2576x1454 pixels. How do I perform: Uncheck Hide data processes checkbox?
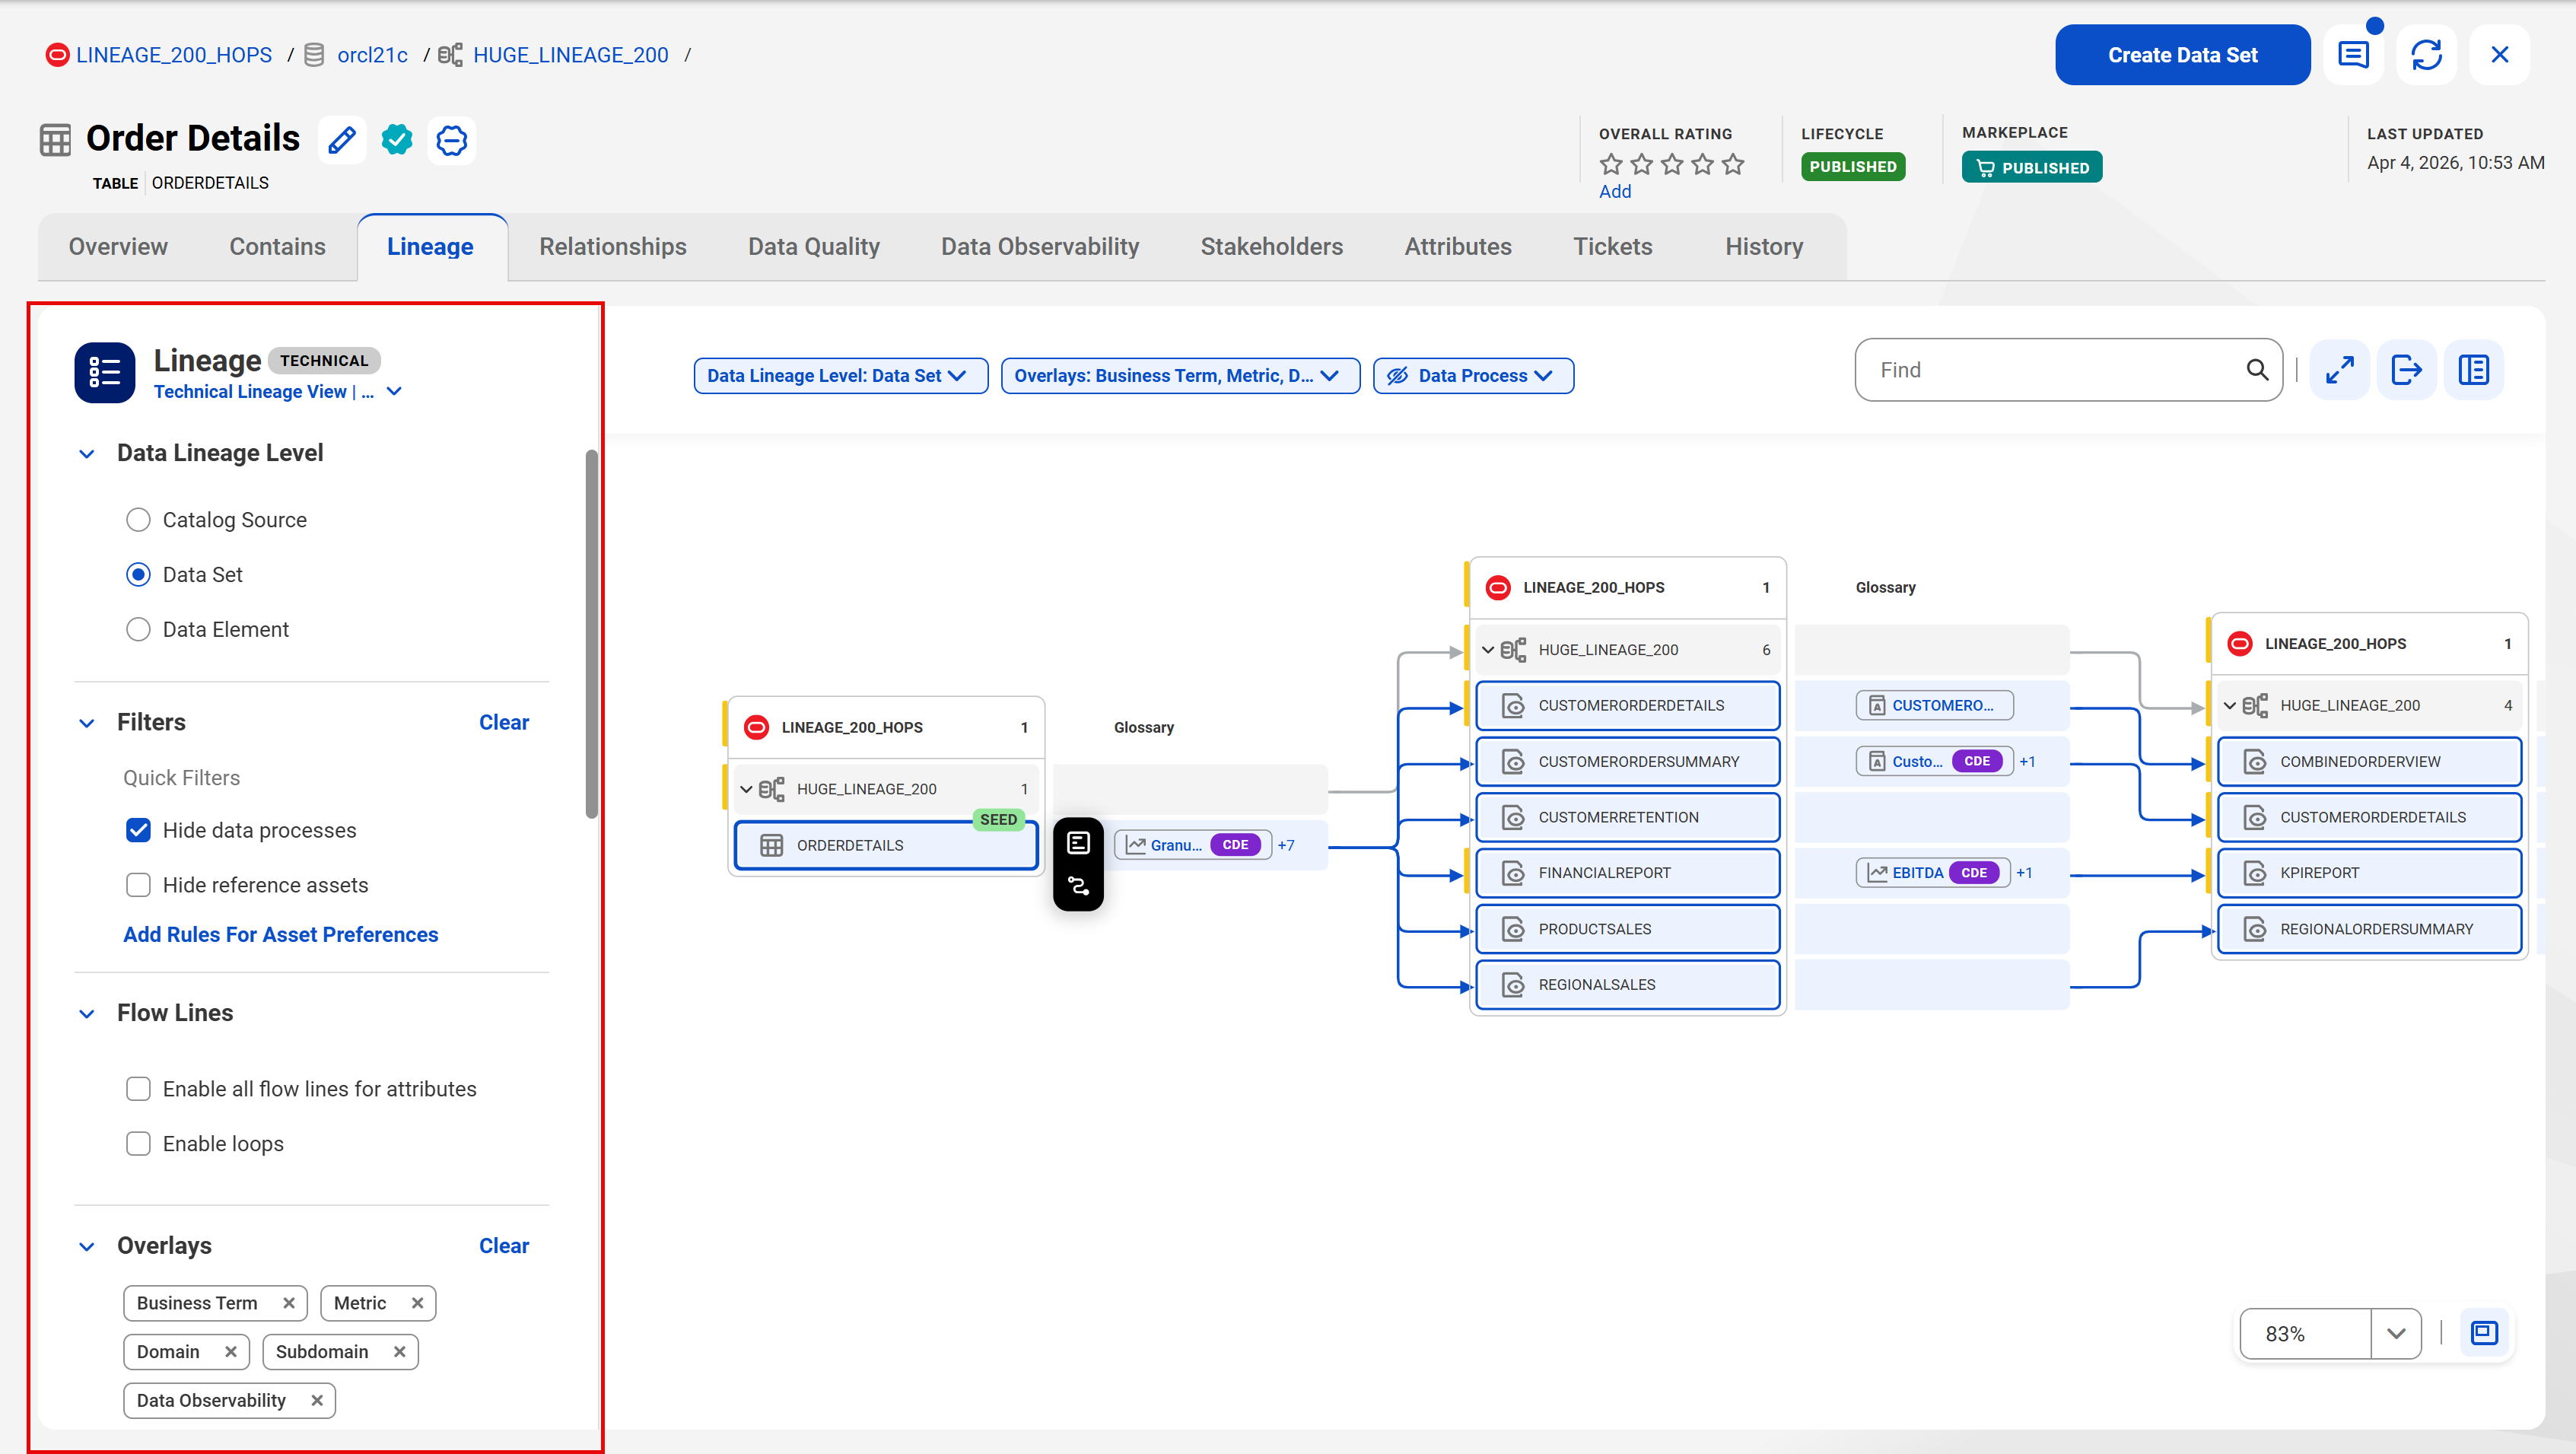point(138,831)
